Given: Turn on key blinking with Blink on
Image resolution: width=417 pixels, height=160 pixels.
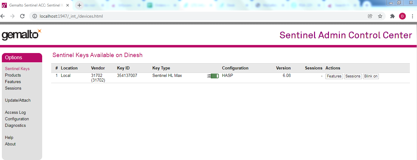Looking at the screenshot, I should tap(371, 76).
